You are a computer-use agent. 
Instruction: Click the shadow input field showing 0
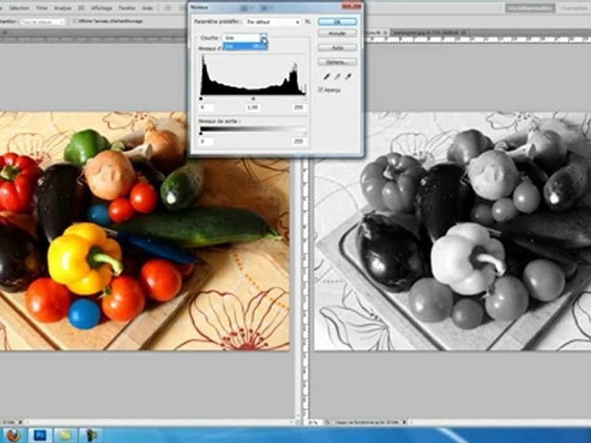coord(207,107)
